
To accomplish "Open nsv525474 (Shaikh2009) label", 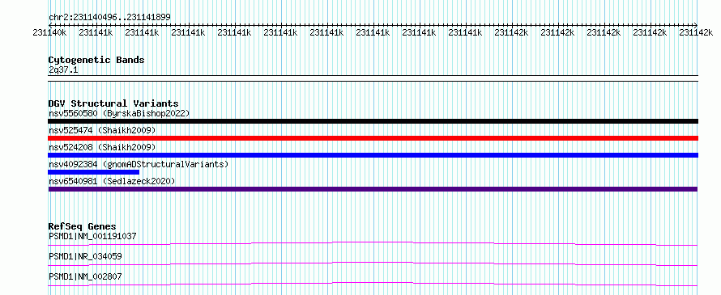I will tap(102, 130).
